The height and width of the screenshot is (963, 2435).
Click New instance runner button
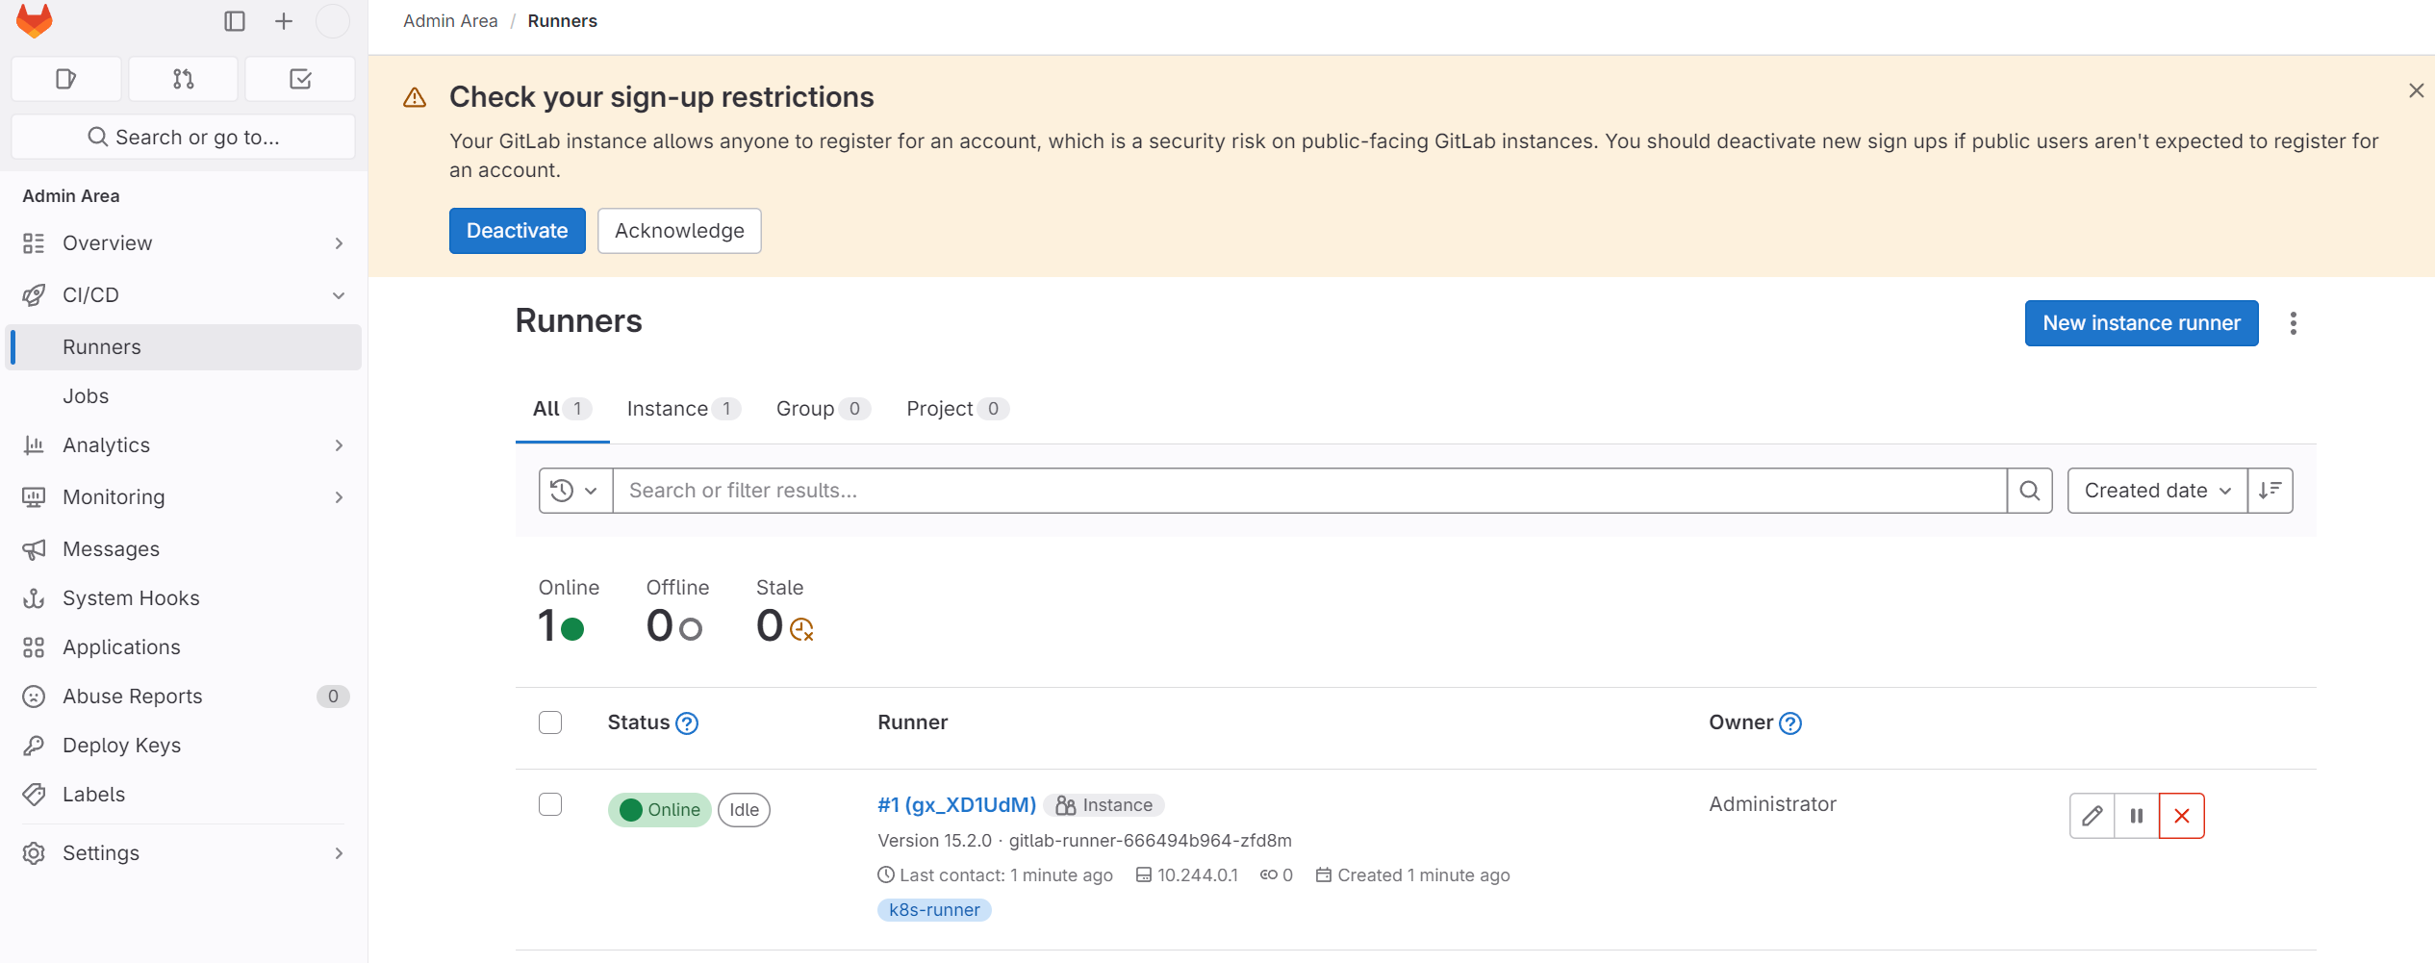[x=2142, y=323]
